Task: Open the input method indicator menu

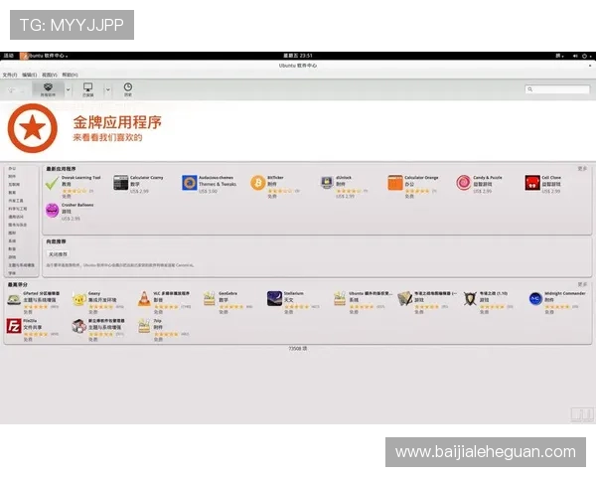Action: (x=559, y=56)
